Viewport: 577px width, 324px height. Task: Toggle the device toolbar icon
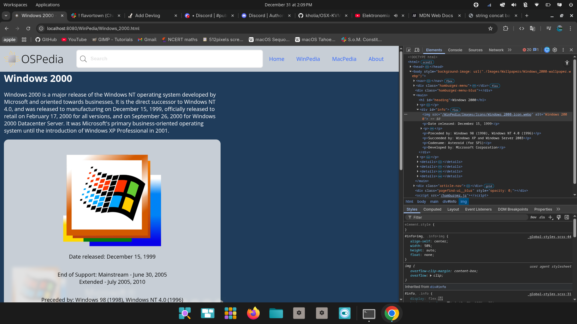point(417,50)
